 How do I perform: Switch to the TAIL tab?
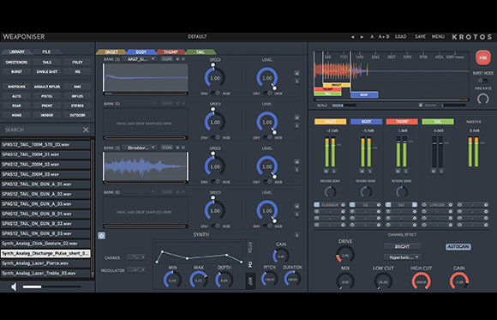point(201,51)
